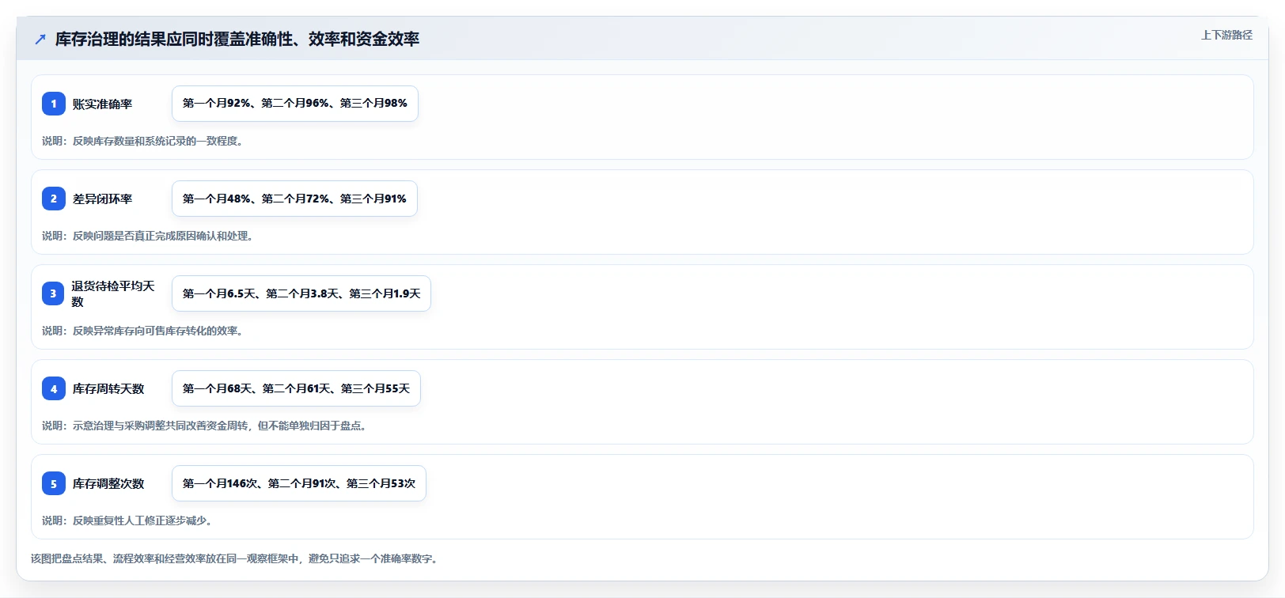Click the note 反映问题是否真正完成原因确认和处理
Viewport: 1285px width, 598px height.
coord(147,236)
